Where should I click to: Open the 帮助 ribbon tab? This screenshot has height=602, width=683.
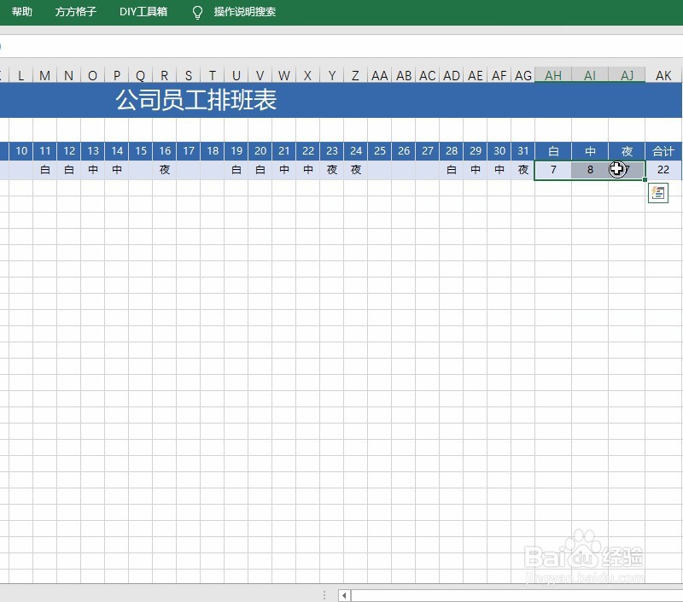click(23, 12)
